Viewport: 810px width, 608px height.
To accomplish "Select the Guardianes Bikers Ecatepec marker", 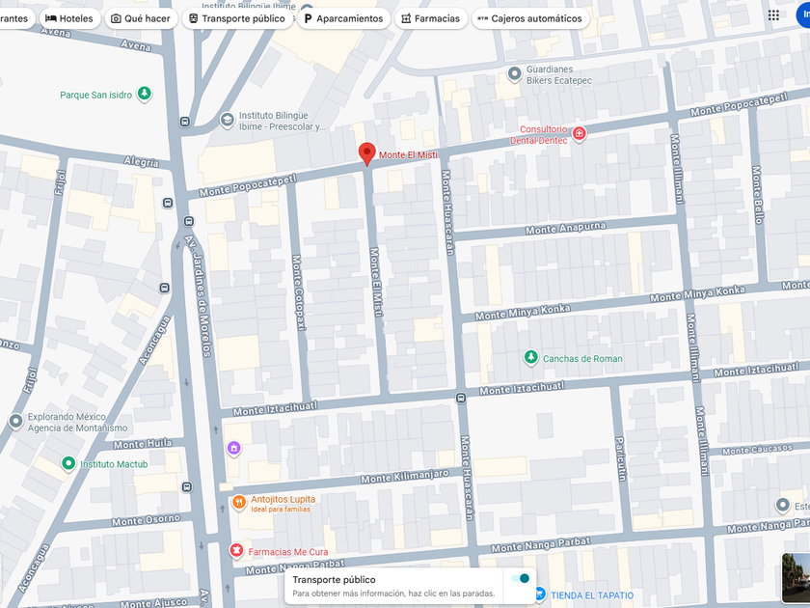I will tap(514, 73).
